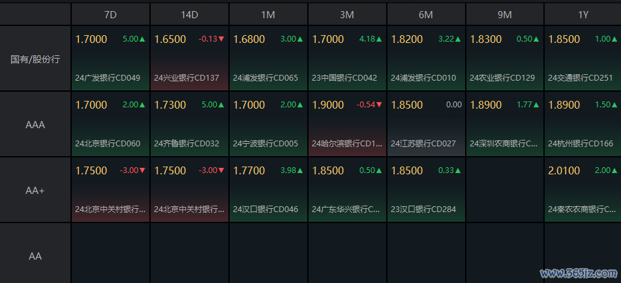Select the 14D column header
Screen dimensions: 621x283
189,14
